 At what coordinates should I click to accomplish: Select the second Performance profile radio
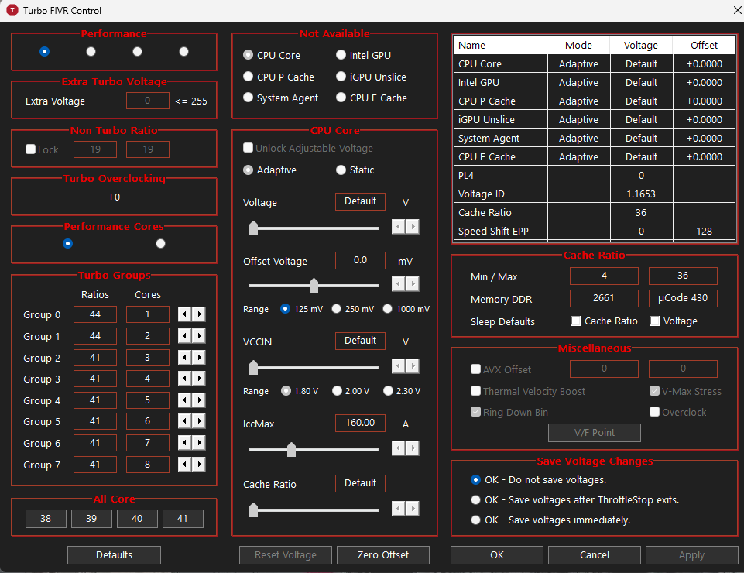pos(91,51)
